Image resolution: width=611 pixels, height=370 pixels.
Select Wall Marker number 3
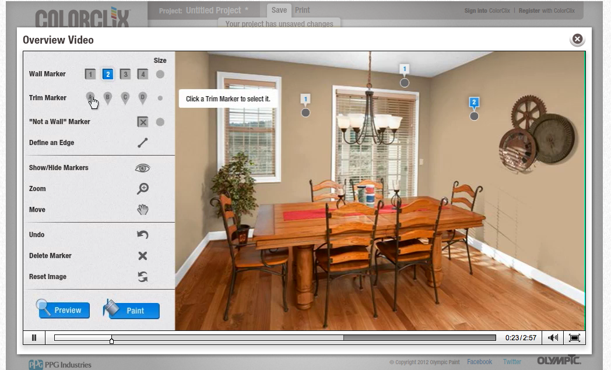tap(125, 74)
